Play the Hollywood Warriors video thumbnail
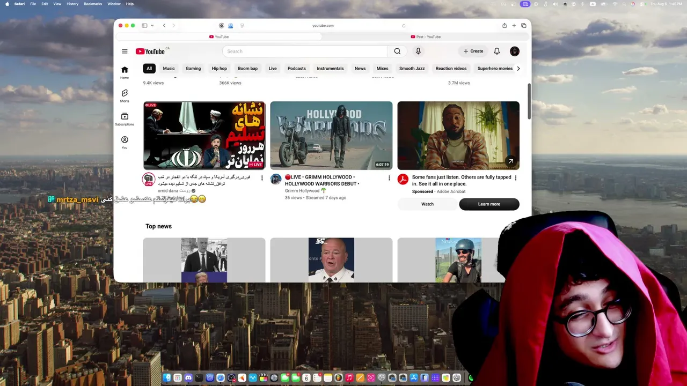Viewport: 687px width, 386px height. (x=331, y=136)
